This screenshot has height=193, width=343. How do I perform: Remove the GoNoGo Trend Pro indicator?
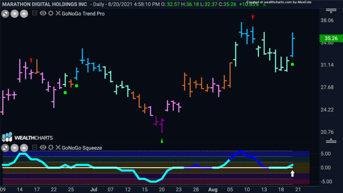58,13
